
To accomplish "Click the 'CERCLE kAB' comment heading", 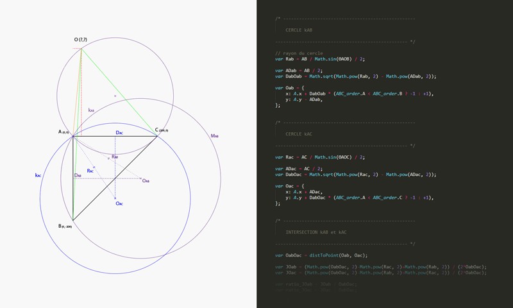I will click(299, 30).
